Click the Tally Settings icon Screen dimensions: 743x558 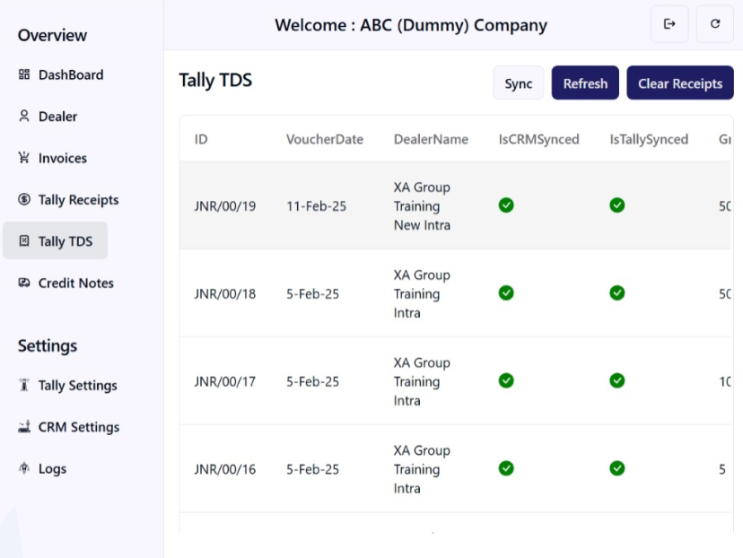24,386
